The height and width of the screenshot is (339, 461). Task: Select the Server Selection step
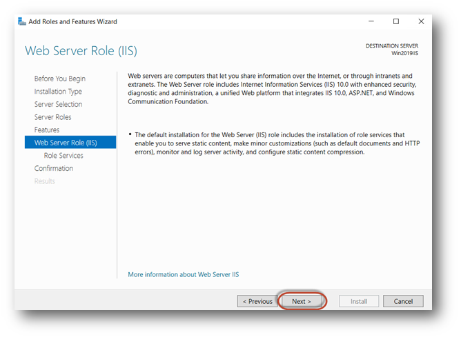(x=58, y=104)
